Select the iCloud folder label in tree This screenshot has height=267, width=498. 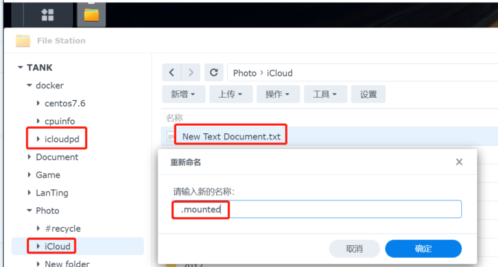point(57,246)
